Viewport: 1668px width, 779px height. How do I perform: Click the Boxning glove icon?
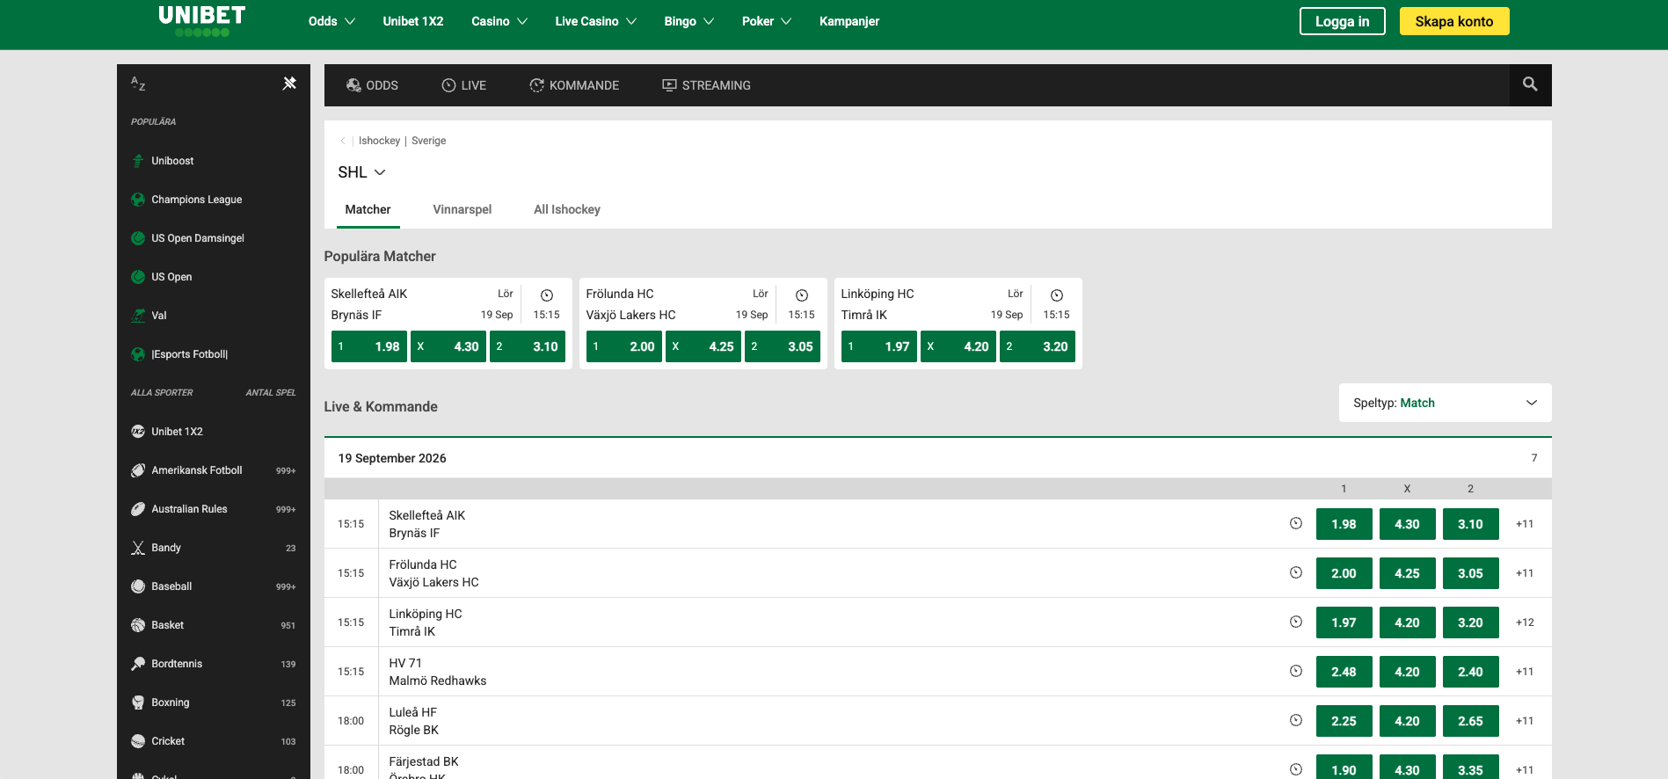click(138, 703)
